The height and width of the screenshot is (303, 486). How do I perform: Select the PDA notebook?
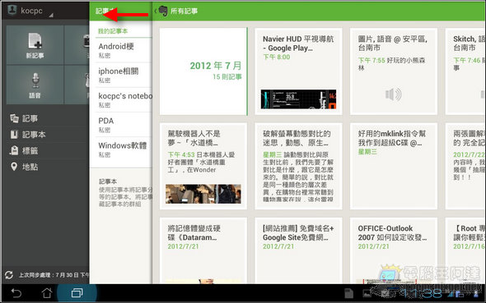[124, 125]
